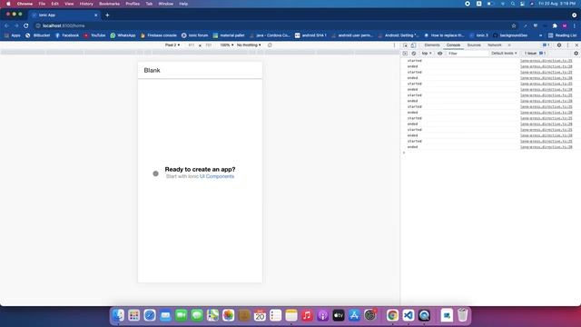Screen dimensions: 581x327
Task: Open the History menu
Action: coord(86,4)
